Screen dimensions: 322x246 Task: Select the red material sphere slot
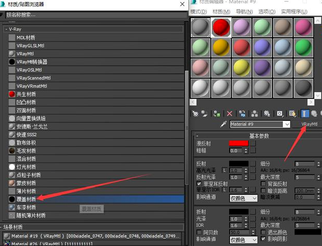(x=221, y=27)
